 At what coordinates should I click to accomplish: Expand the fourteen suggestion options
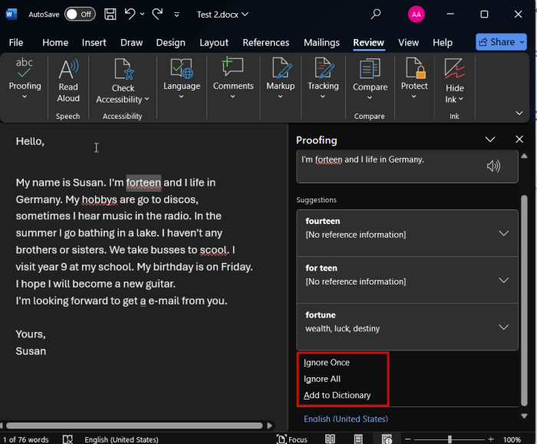point(503,233)
